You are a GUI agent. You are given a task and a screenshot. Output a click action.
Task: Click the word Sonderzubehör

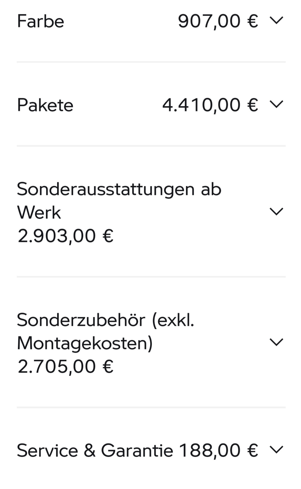81,320
